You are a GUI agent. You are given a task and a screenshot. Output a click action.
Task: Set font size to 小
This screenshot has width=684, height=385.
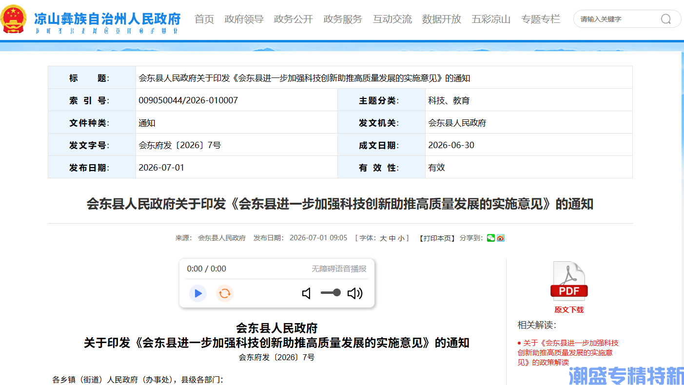click(x=401, y=238)
